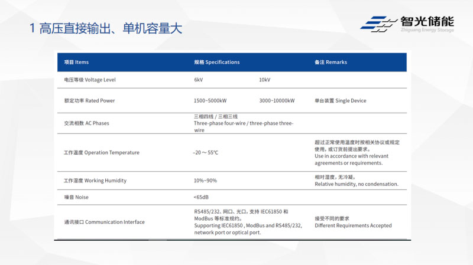The image size is (473, 265).
Task: Click the 规格 Specifications column header
Action: point(217,62)
